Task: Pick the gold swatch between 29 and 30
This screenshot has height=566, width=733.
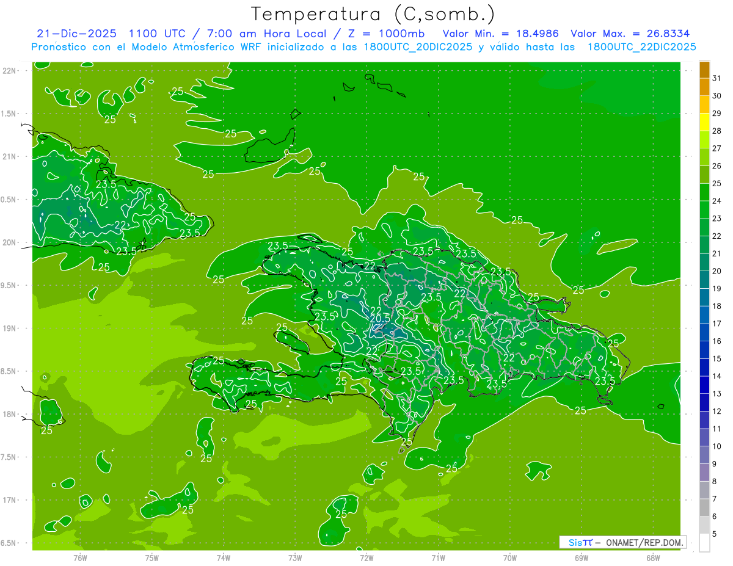Action: coord(704,104)
